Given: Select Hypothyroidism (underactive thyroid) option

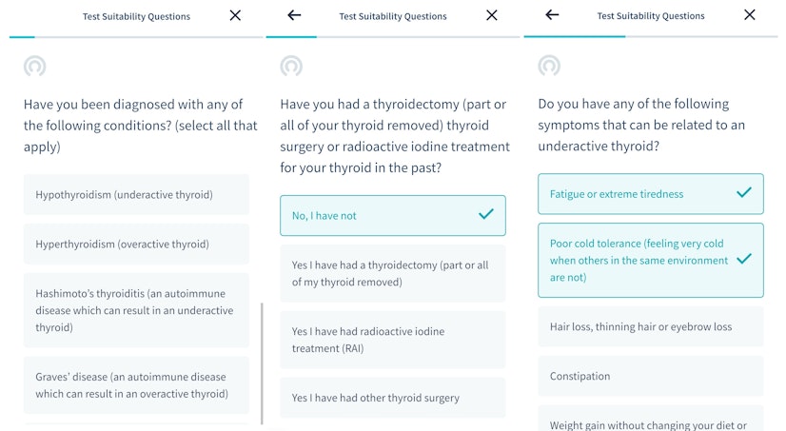Looking at the screenshot, I should (136, 194).
